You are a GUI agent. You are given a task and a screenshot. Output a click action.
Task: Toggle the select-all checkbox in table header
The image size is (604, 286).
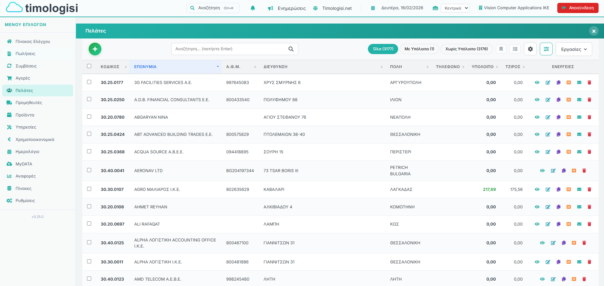(89, 66)
